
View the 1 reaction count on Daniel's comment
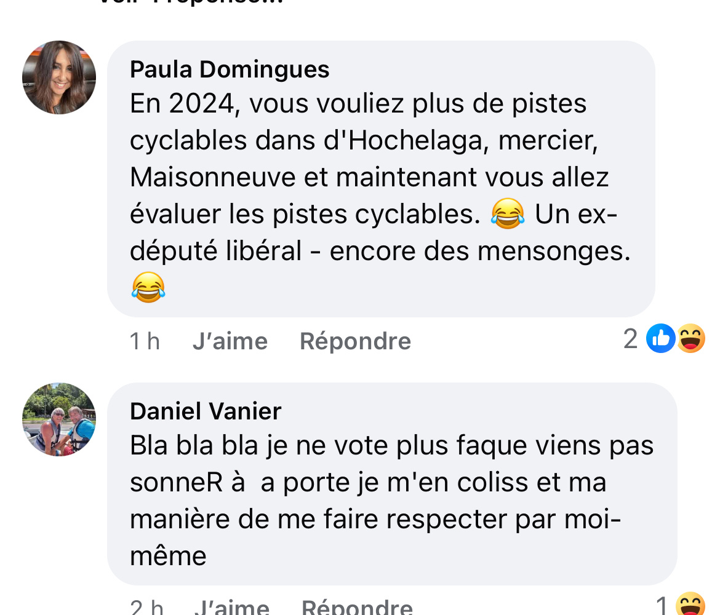(x=662, y=606)
